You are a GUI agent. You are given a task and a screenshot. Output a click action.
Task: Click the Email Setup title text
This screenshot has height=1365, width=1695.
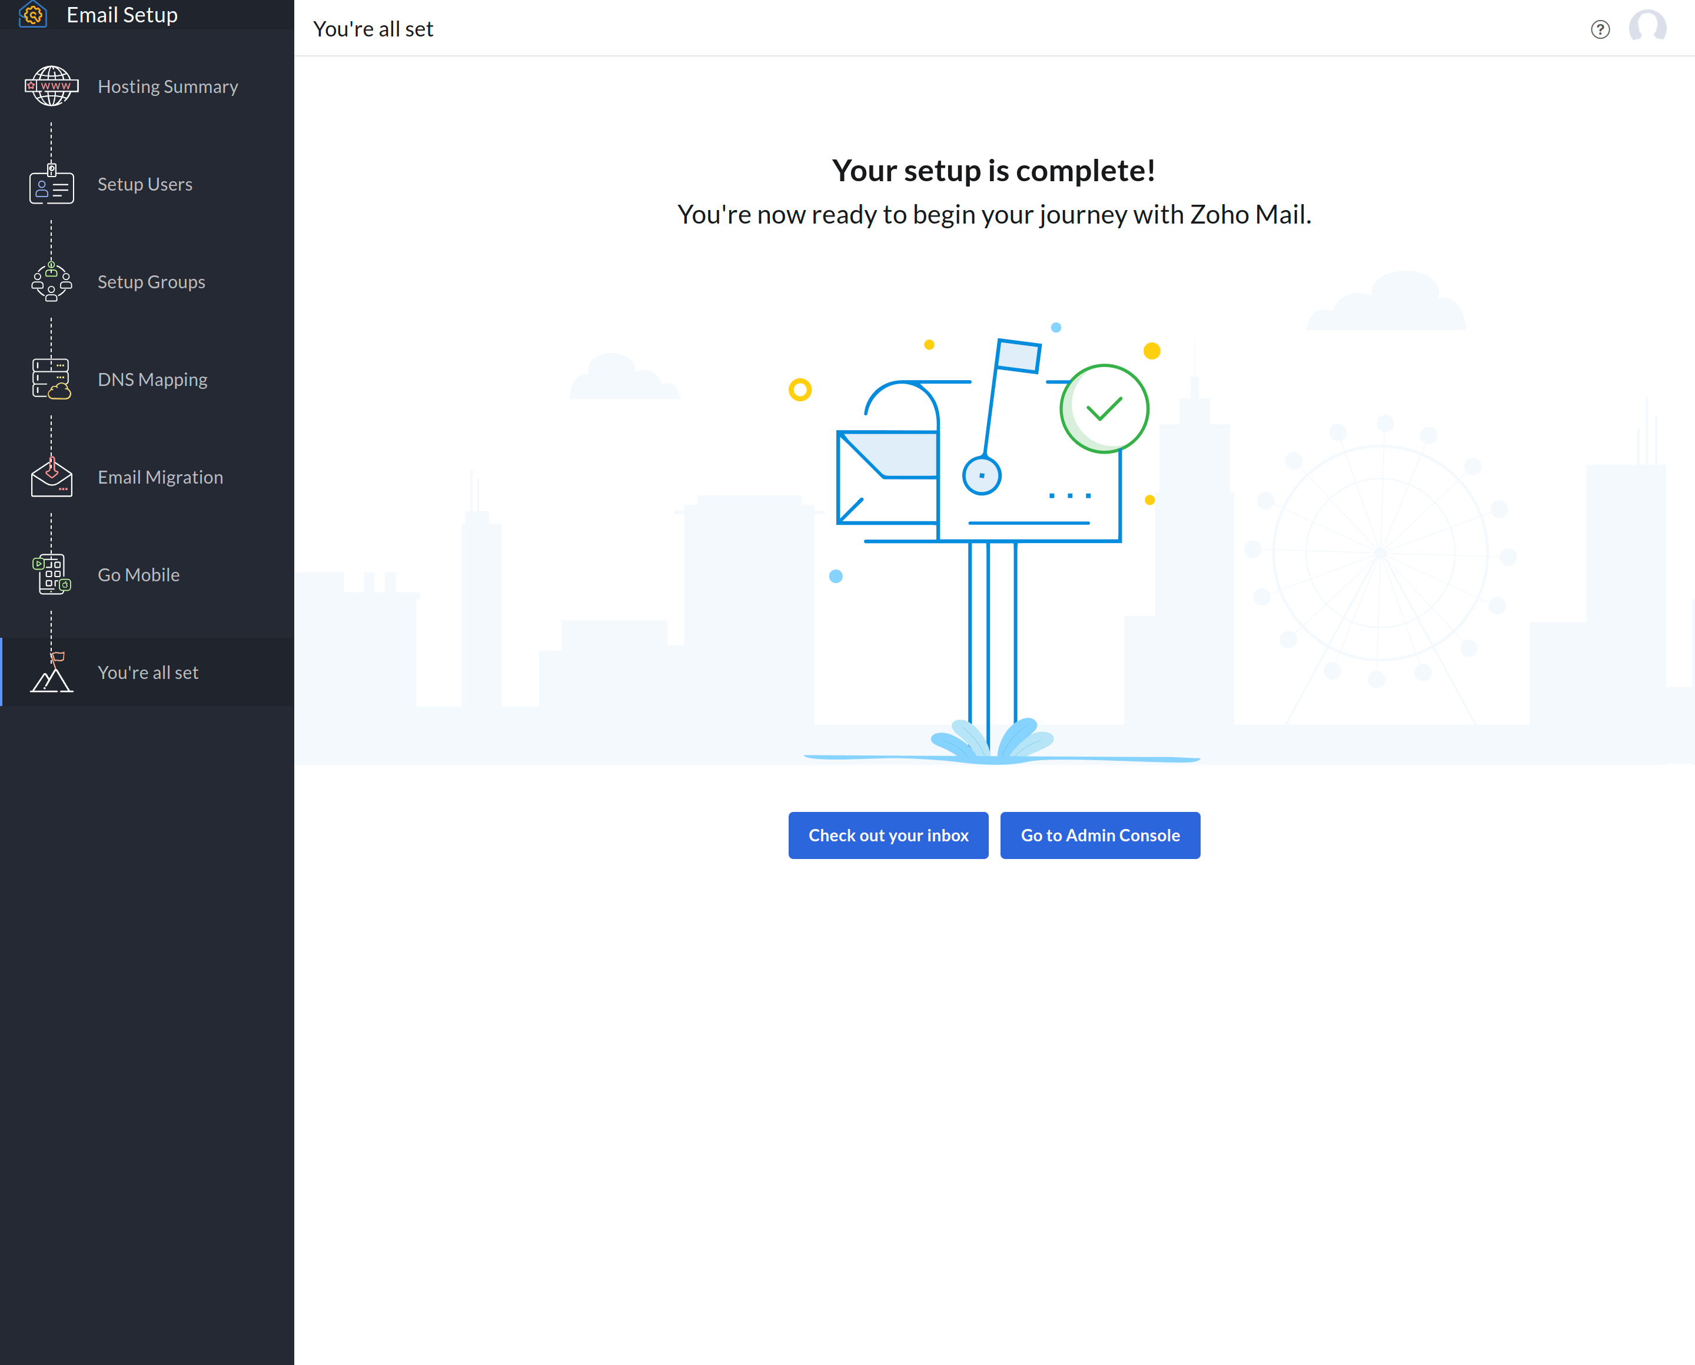click(x=122, y=15)
